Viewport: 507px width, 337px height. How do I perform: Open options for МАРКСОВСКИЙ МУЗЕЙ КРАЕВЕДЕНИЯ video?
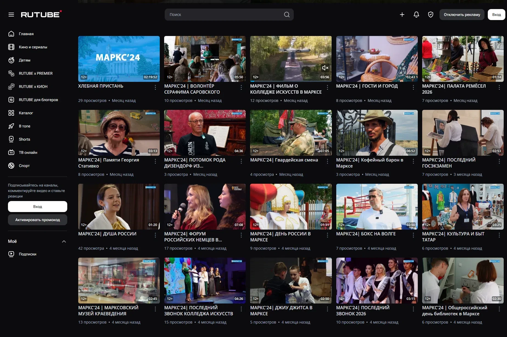(155, 309)
